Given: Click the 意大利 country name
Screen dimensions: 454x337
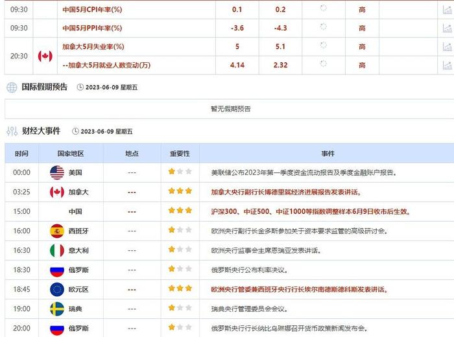Looking at the screenshot, I should point(78,251).
